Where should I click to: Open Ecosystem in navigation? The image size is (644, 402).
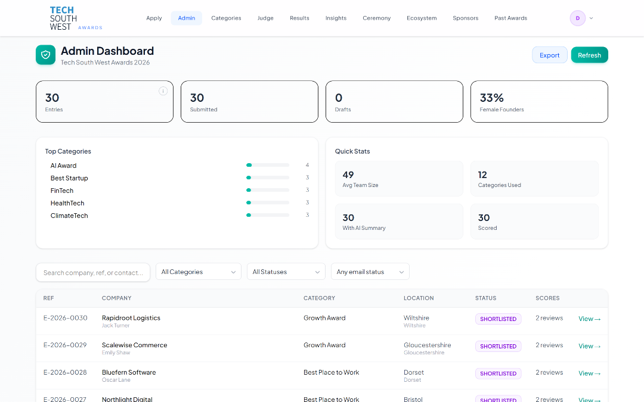coord(422,18)
